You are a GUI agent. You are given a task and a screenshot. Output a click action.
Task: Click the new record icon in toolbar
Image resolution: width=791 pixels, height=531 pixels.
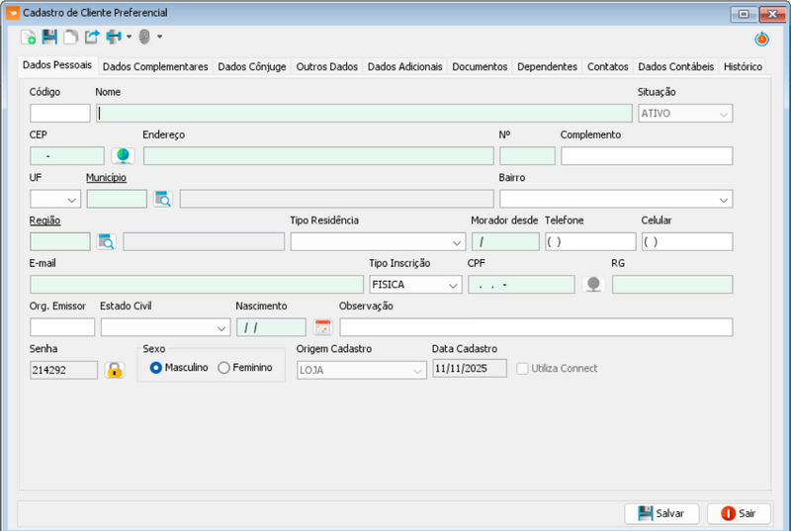coord(28,38)
